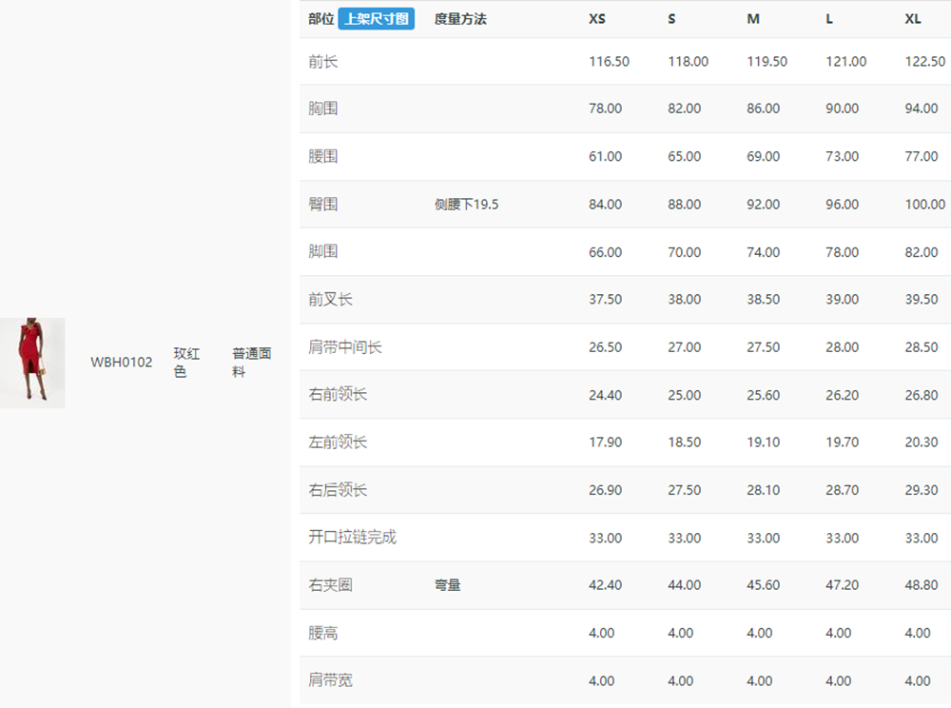Click the blue 上架尺寸图 button
This screenshot has height=708, width=951.
pos(376,19)
